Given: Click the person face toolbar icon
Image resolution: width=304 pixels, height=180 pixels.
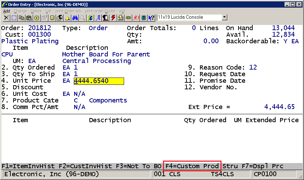Looking at the screenshot, I should click(x=105, y=18).
